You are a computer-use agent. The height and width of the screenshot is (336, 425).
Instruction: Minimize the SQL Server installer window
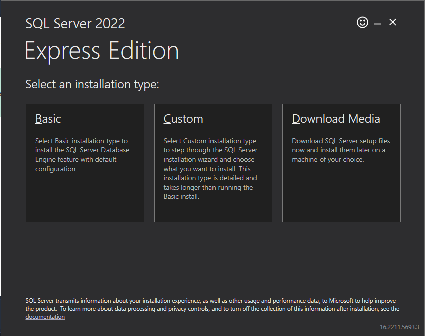378,23
